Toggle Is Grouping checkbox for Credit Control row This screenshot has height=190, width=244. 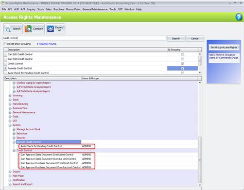(x=183, y=63)
